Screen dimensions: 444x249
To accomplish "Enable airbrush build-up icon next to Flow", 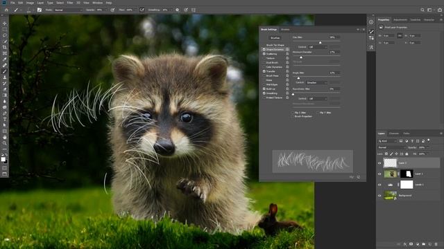I will click(x=142, y=10).
